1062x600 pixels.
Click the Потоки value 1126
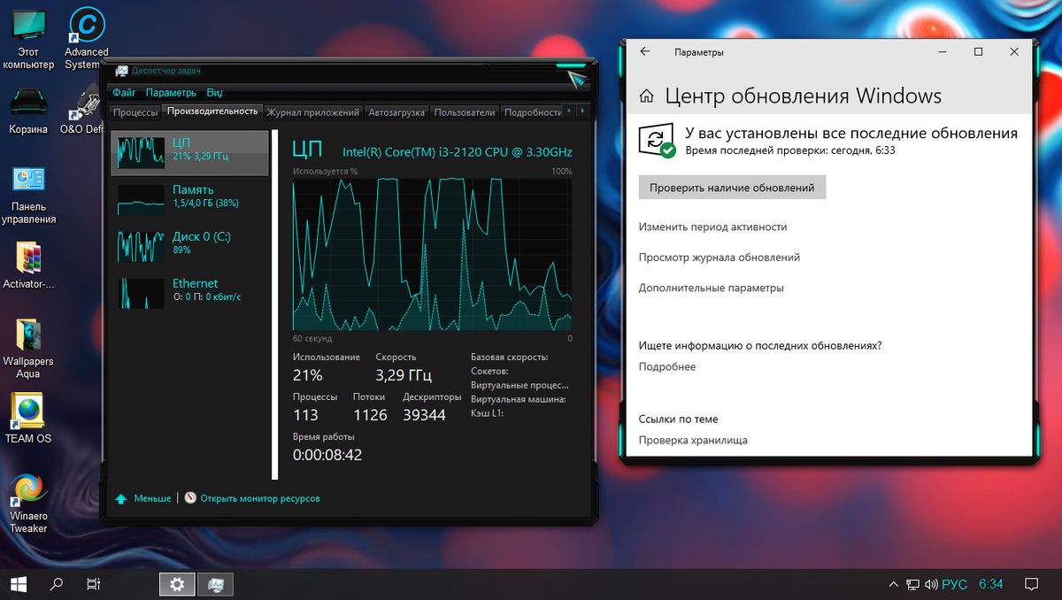[x=370, y=414]
